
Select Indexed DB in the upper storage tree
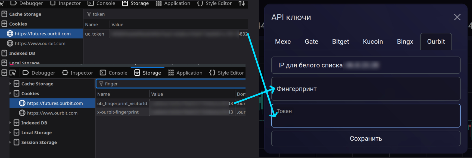(x=22, y=53)
